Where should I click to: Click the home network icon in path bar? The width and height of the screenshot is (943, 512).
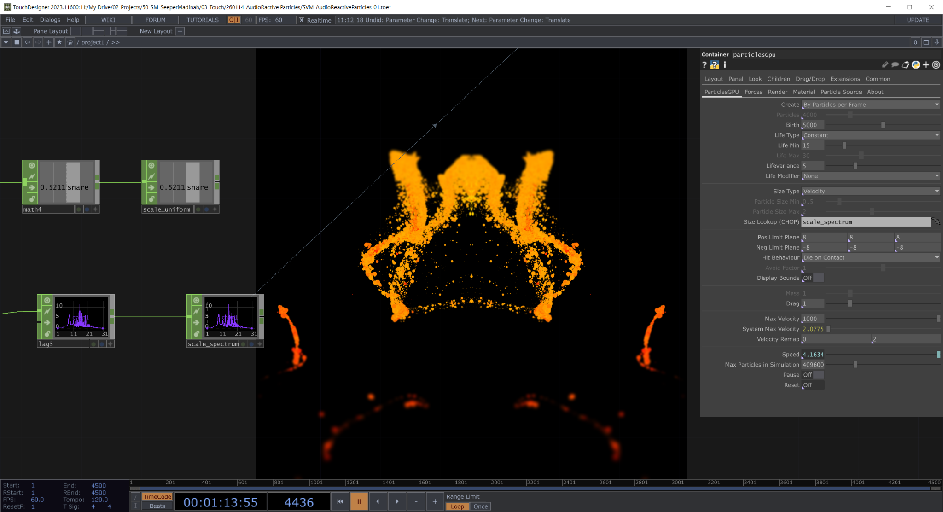[x=70, y=42]
